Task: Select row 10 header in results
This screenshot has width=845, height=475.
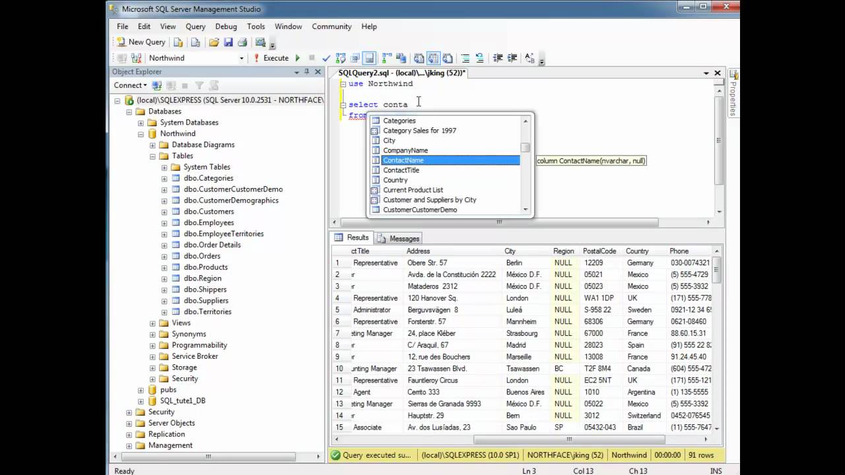Action: click(339, 369)
